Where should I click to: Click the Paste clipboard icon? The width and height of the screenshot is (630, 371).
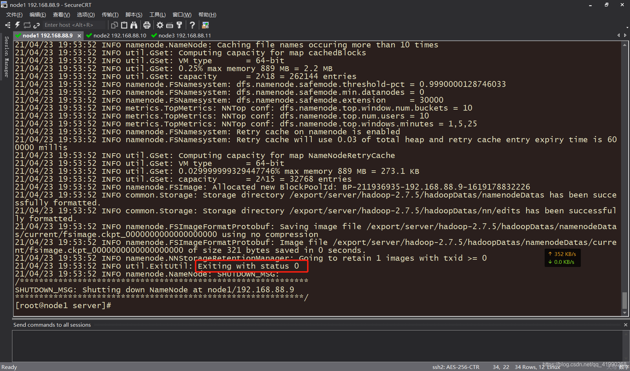[x=124, y=25]
